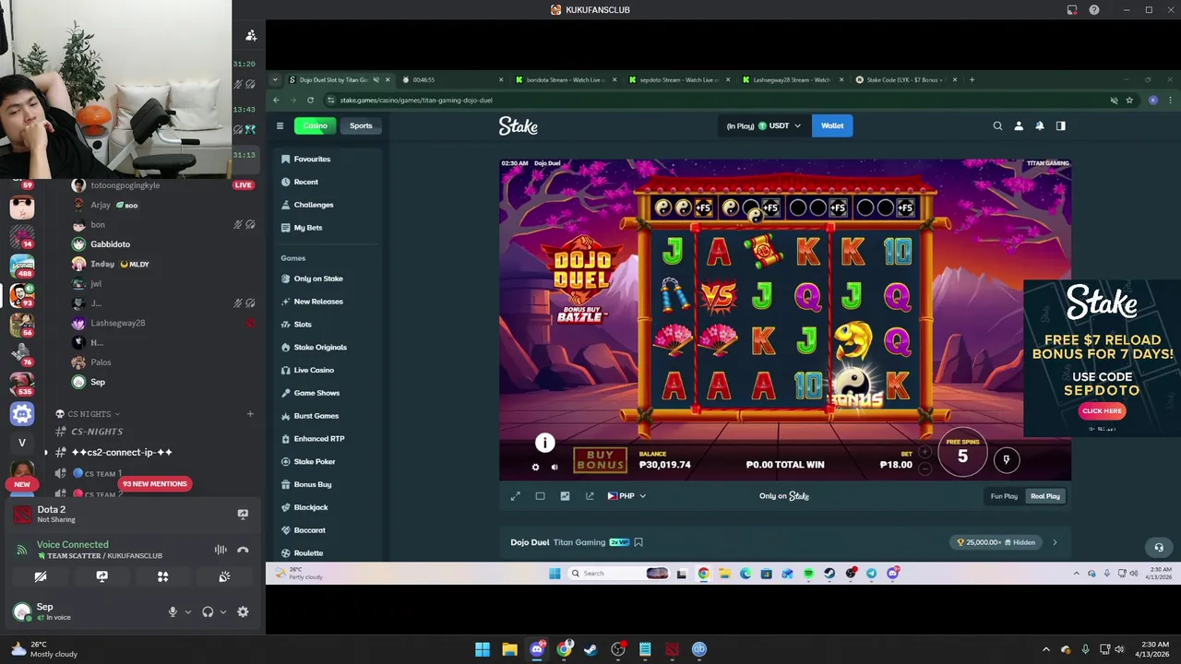Switch to Sports tab
The width and height of the screenshot is (1181, 664).
(361, 125)
